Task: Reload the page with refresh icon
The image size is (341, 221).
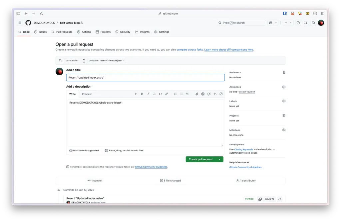Action: [42, 13]
